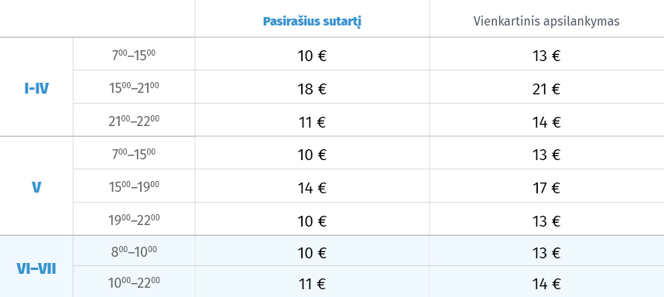Click the I-IV 7:00–15:00 time slot

click(x=134, y=55)
